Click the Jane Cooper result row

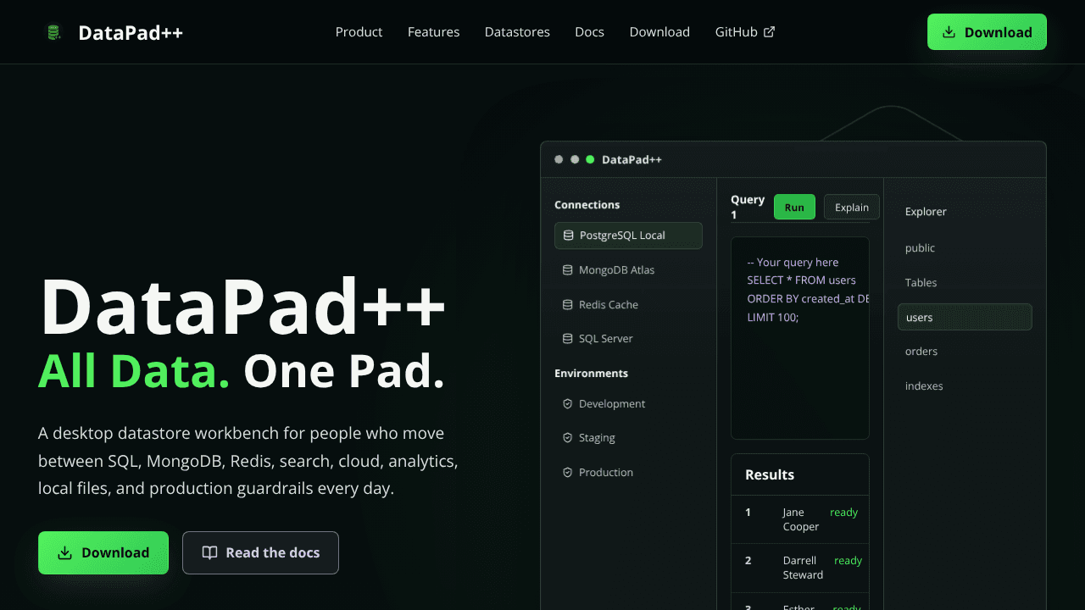(800, 519)
